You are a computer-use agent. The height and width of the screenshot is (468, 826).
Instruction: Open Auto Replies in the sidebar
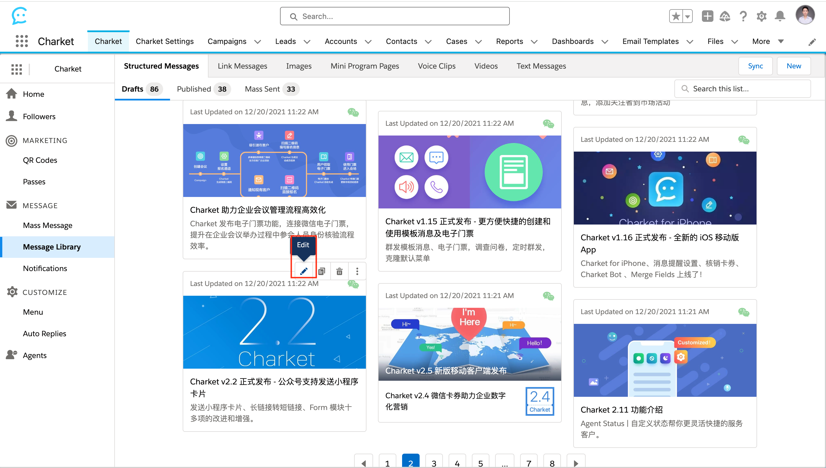[x=44, y=334]
